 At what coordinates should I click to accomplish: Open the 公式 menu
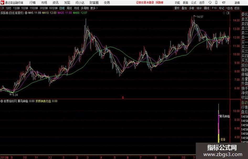[x=194, y=3]
